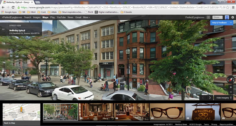Open the Cont bookmarks folder
The image size is (236, 126).
pos(42,12)
